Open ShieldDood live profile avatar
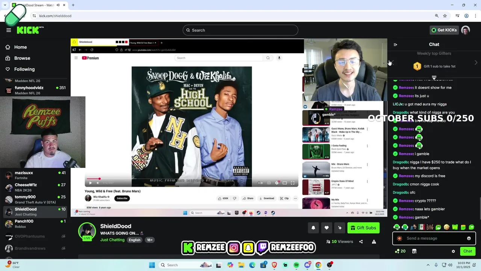481x271 pixels. 87,231
